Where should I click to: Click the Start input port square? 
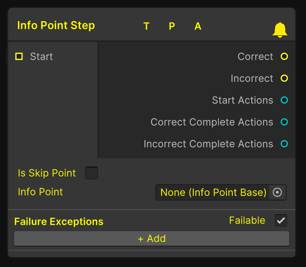point(19,56)
